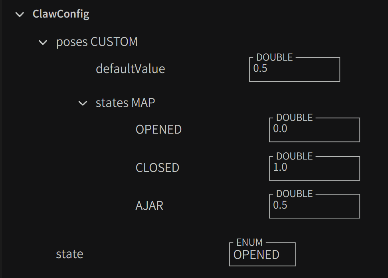Image resolution: width=388 pixels, height=278 pixels.
Task: Focus the AJAR value field showing 0.5
Action: (x=314, y=206)
